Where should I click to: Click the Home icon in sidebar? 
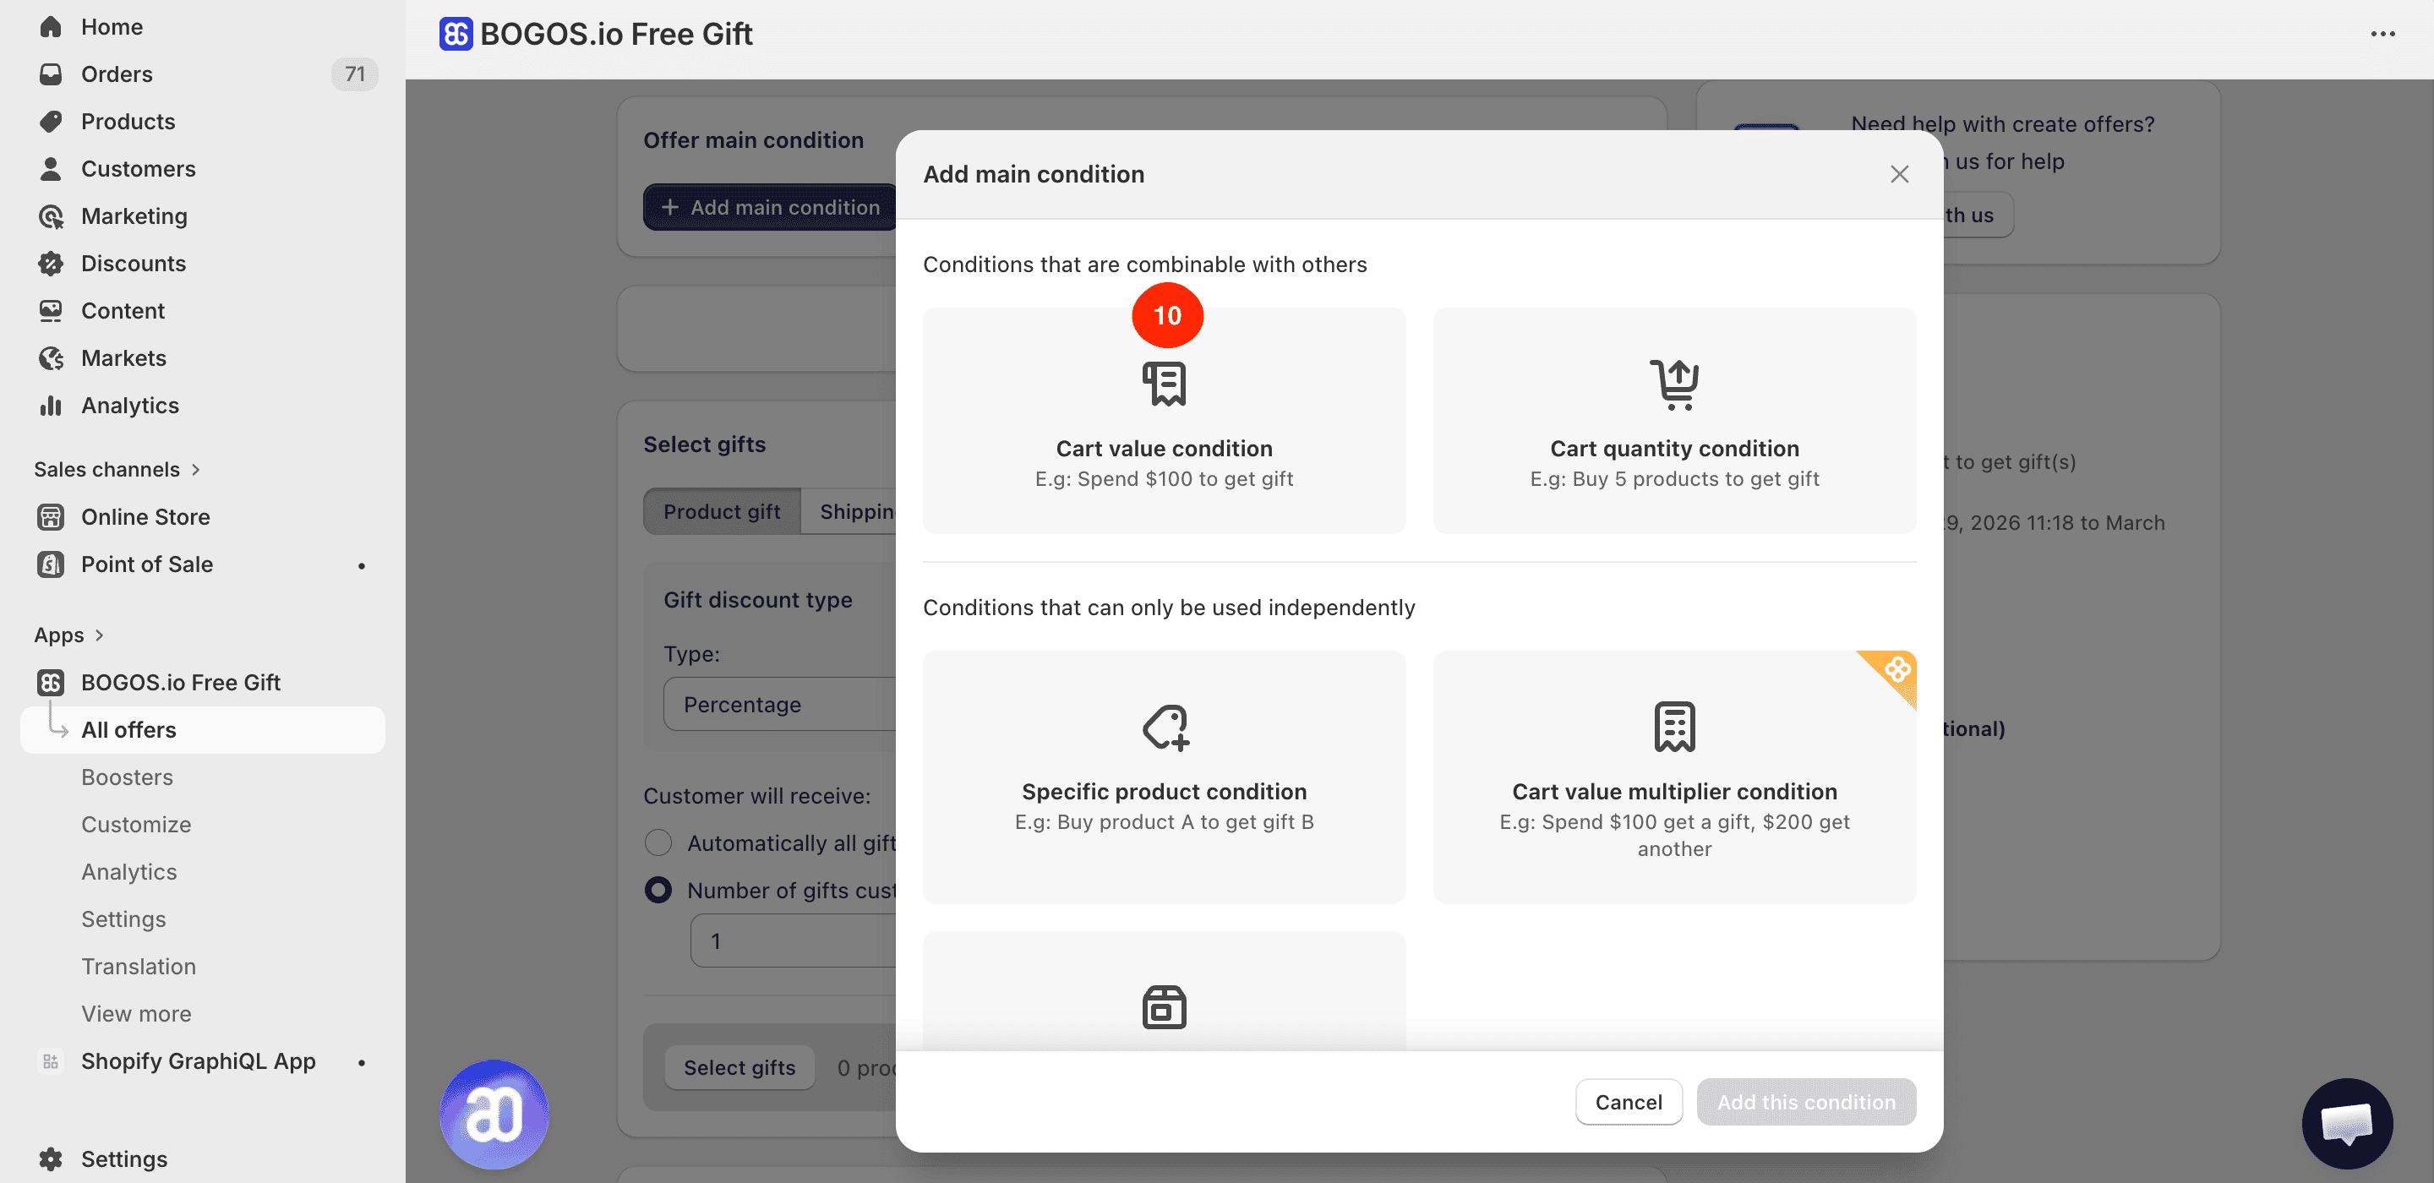point(51,26)
